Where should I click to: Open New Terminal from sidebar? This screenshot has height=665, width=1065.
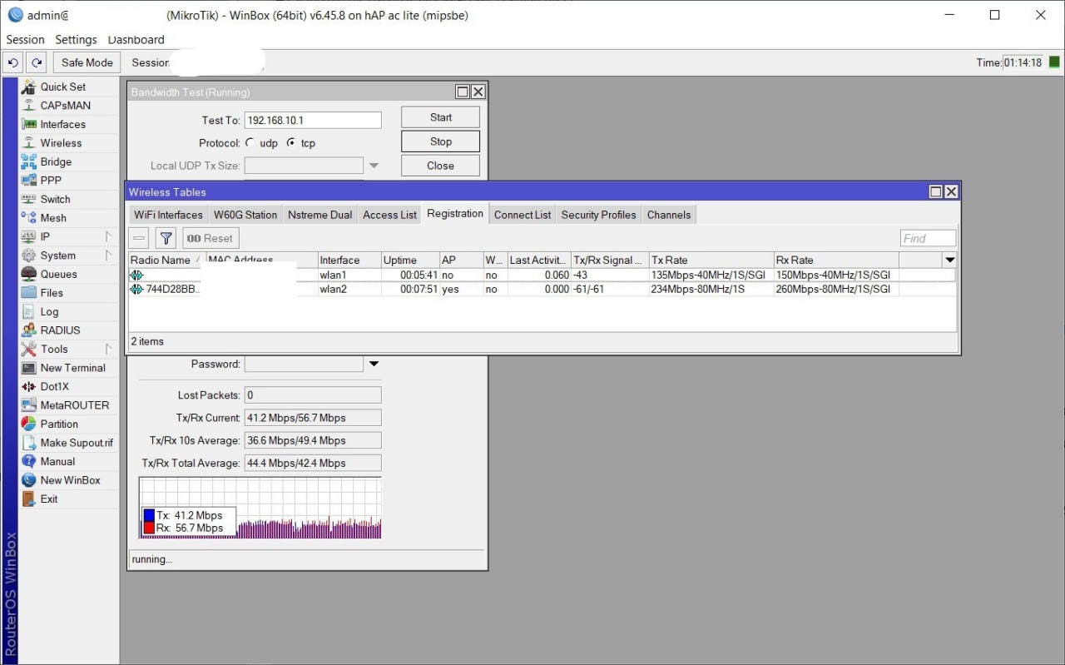(73, 368)
